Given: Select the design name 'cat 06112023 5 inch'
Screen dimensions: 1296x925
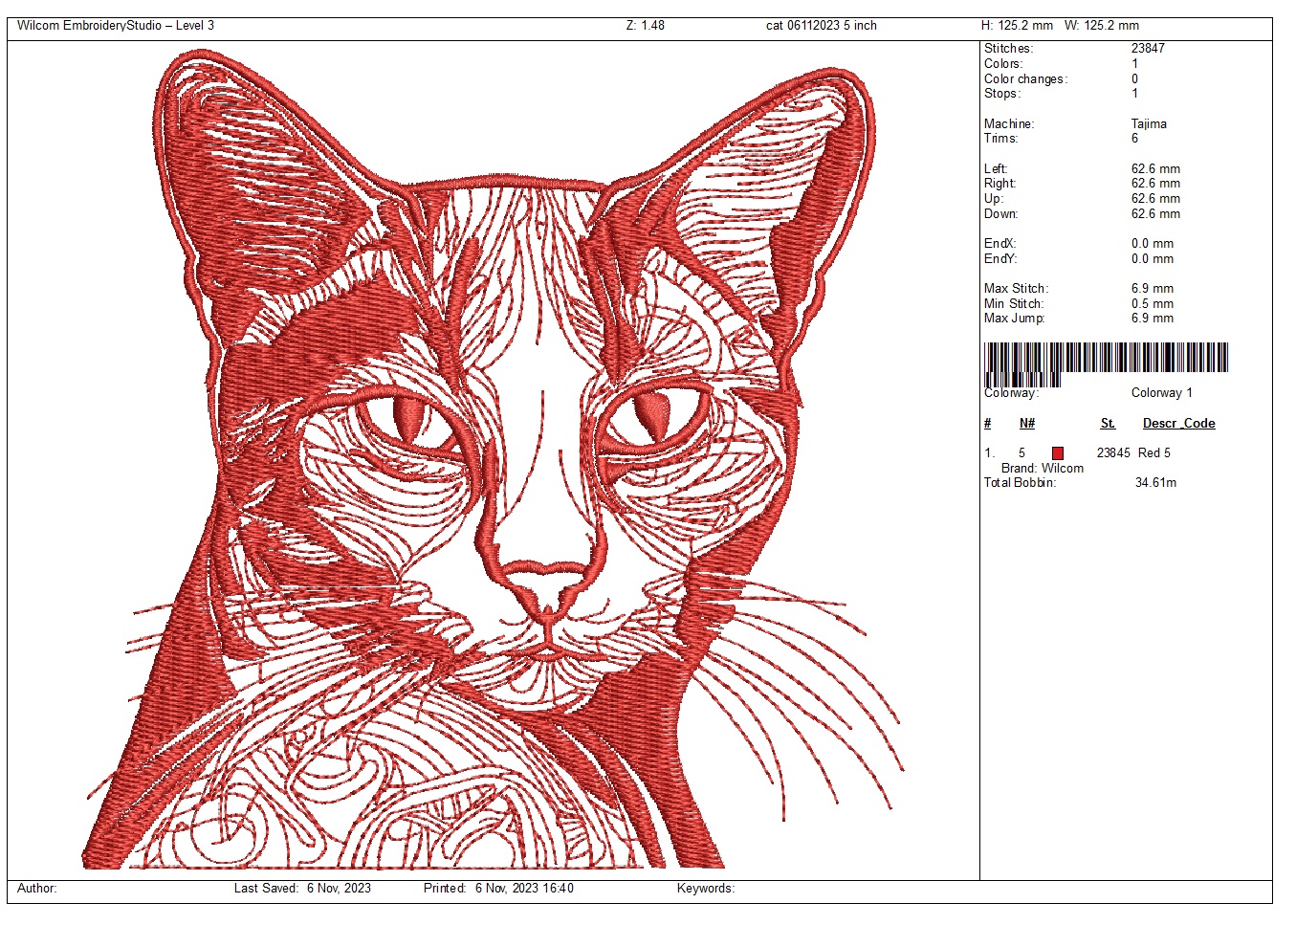Looking at the screenshot, I should pos(821,26).
